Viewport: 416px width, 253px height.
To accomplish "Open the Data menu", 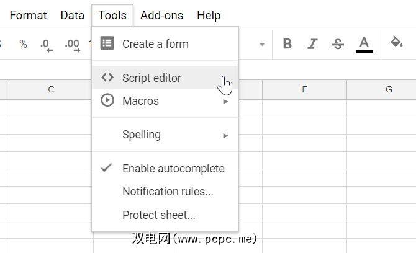I will (72, 15).
